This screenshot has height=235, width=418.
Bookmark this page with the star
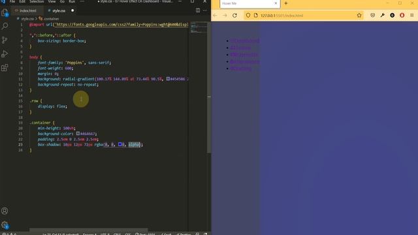coord(359,16)
